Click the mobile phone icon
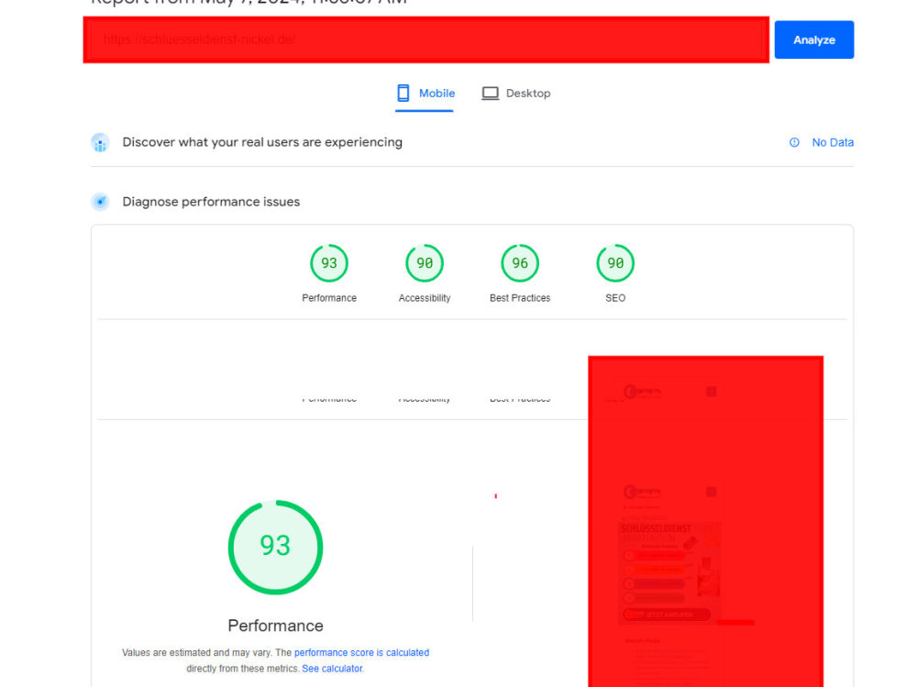 click(x=403, y=93)
